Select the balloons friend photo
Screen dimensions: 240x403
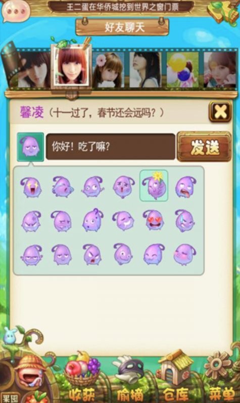(182, 70)
